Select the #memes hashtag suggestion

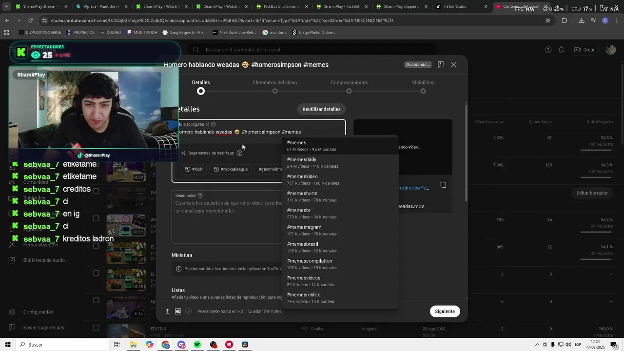pyautogui.click(x=340, y=146)
